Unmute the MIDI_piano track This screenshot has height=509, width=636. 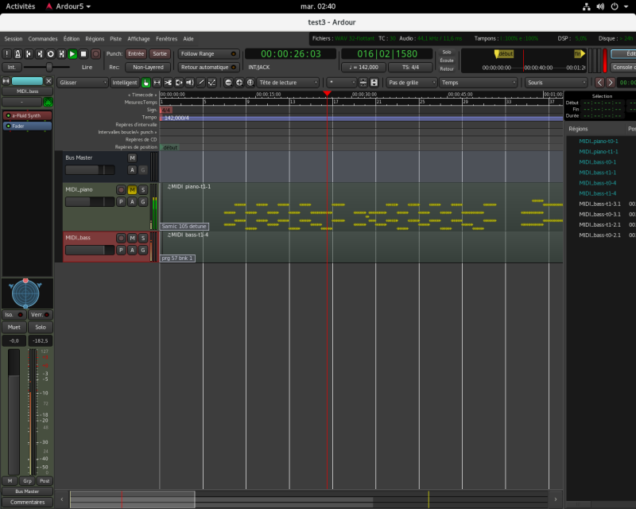point(132,189)
